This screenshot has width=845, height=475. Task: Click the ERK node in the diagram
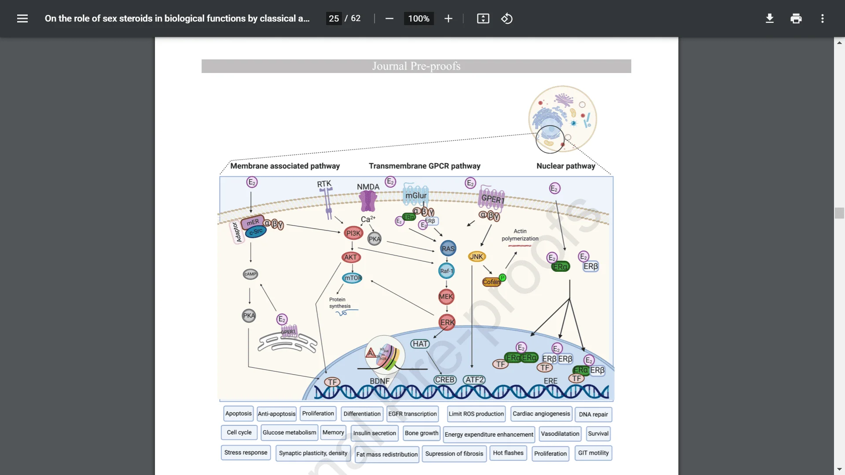pyautogui.click(x=447, y=322)
